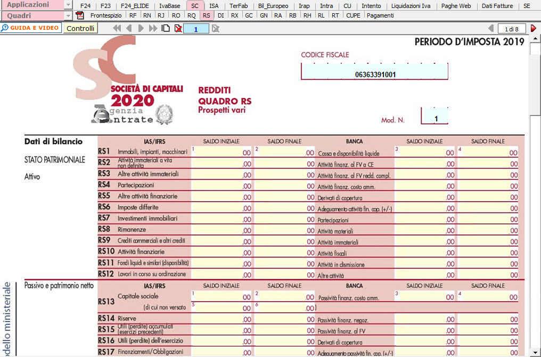Screen dimensions: 541x357
Task: Open quadro GC
Action: click(249, 15)
